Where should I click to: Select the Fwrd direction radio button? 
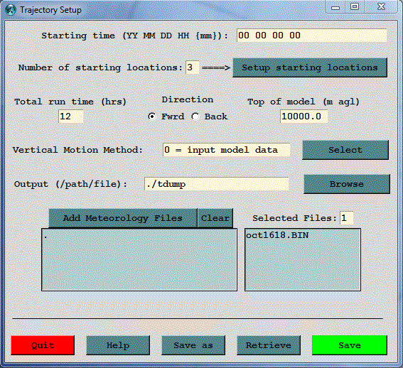[152, 117]
